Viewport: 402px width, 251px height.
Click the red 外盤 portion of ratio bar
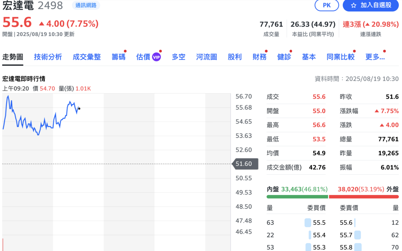click(x=364, y=197)
